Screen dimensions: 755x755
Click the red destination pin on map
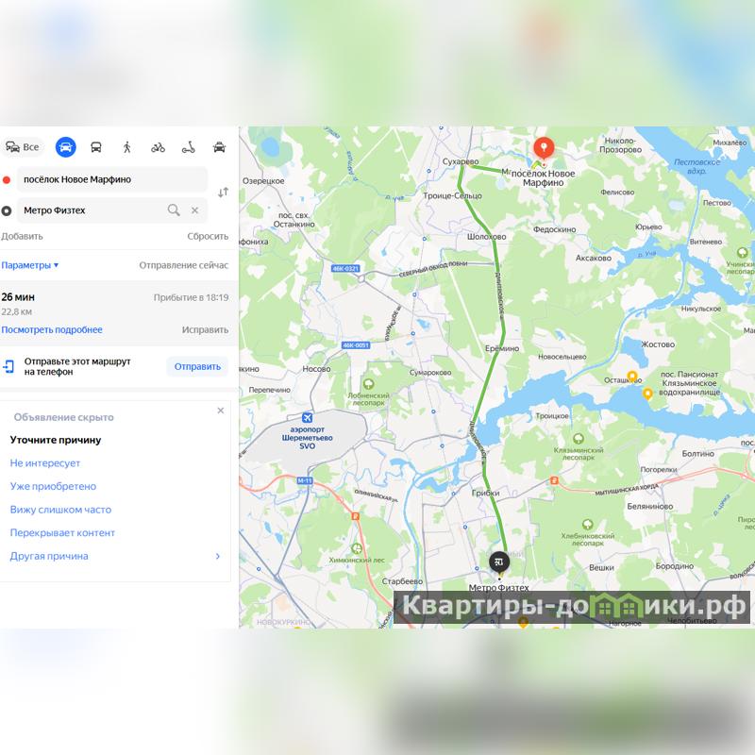coord(544,149)
